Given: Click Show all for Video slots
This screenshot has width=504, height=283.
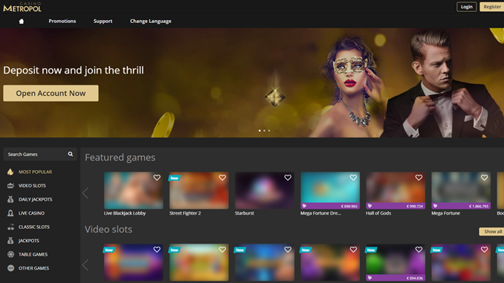Looking at the screenshot, I should pyautogui.click(x=492, y=232).
